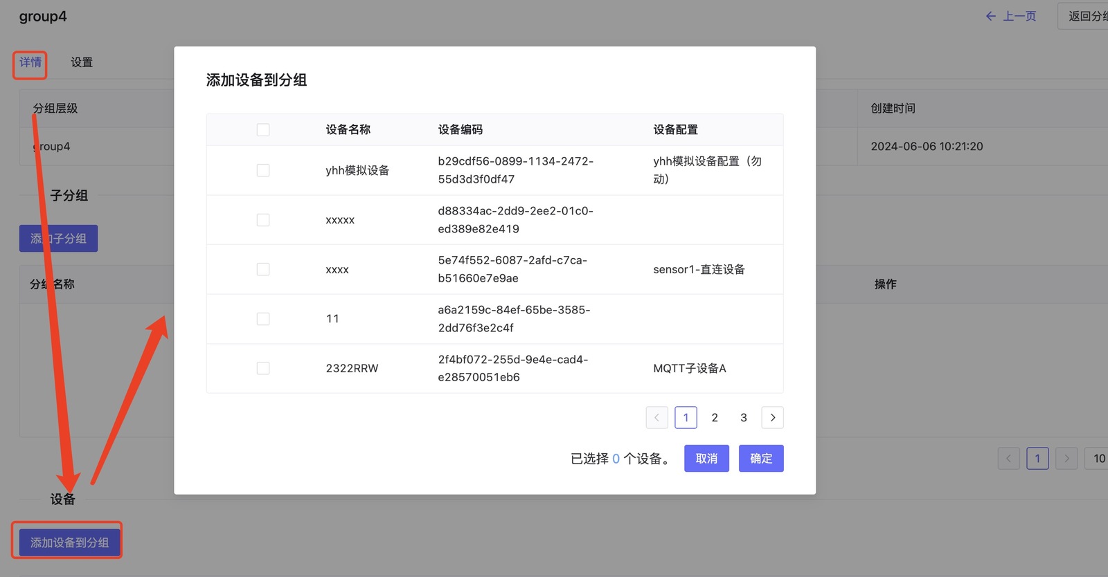Check the box for device 11

point(263,319)
